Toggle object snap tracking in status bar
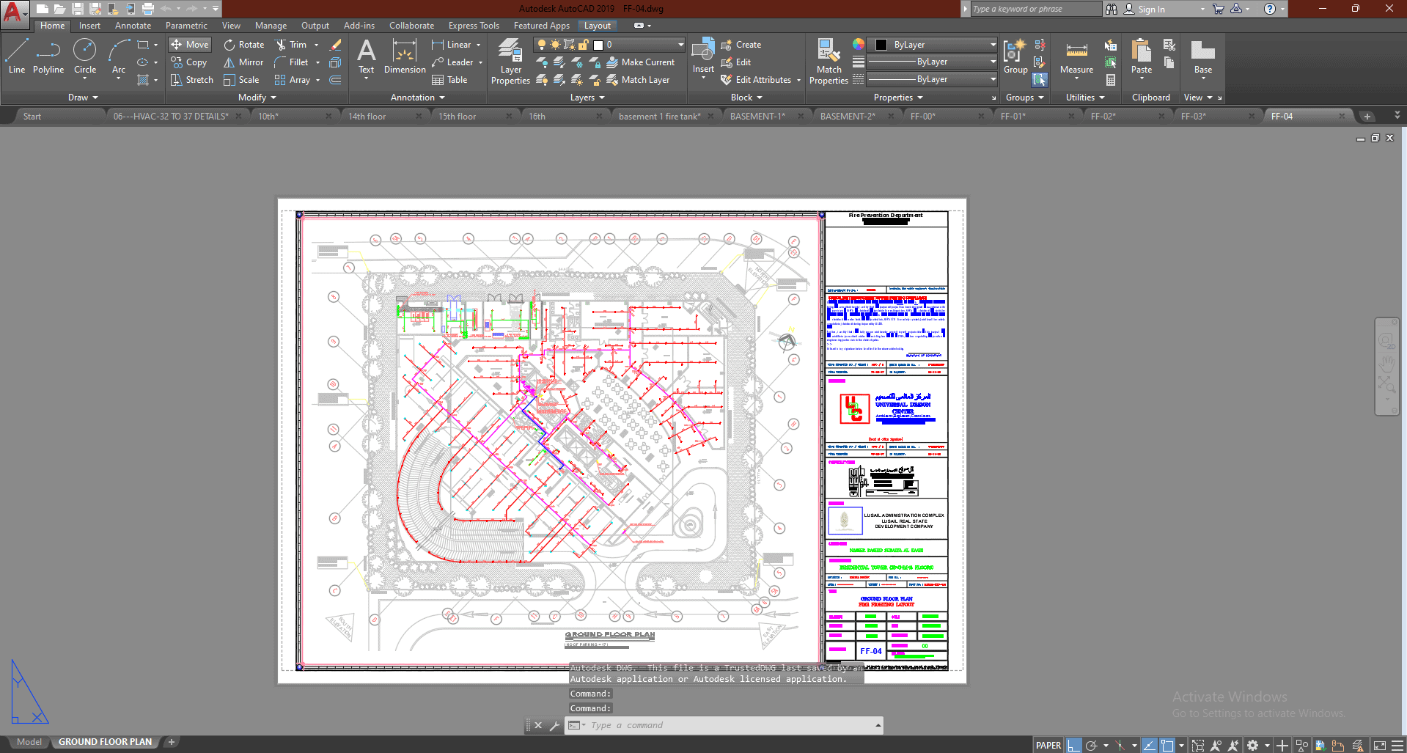 [1149, 745]
